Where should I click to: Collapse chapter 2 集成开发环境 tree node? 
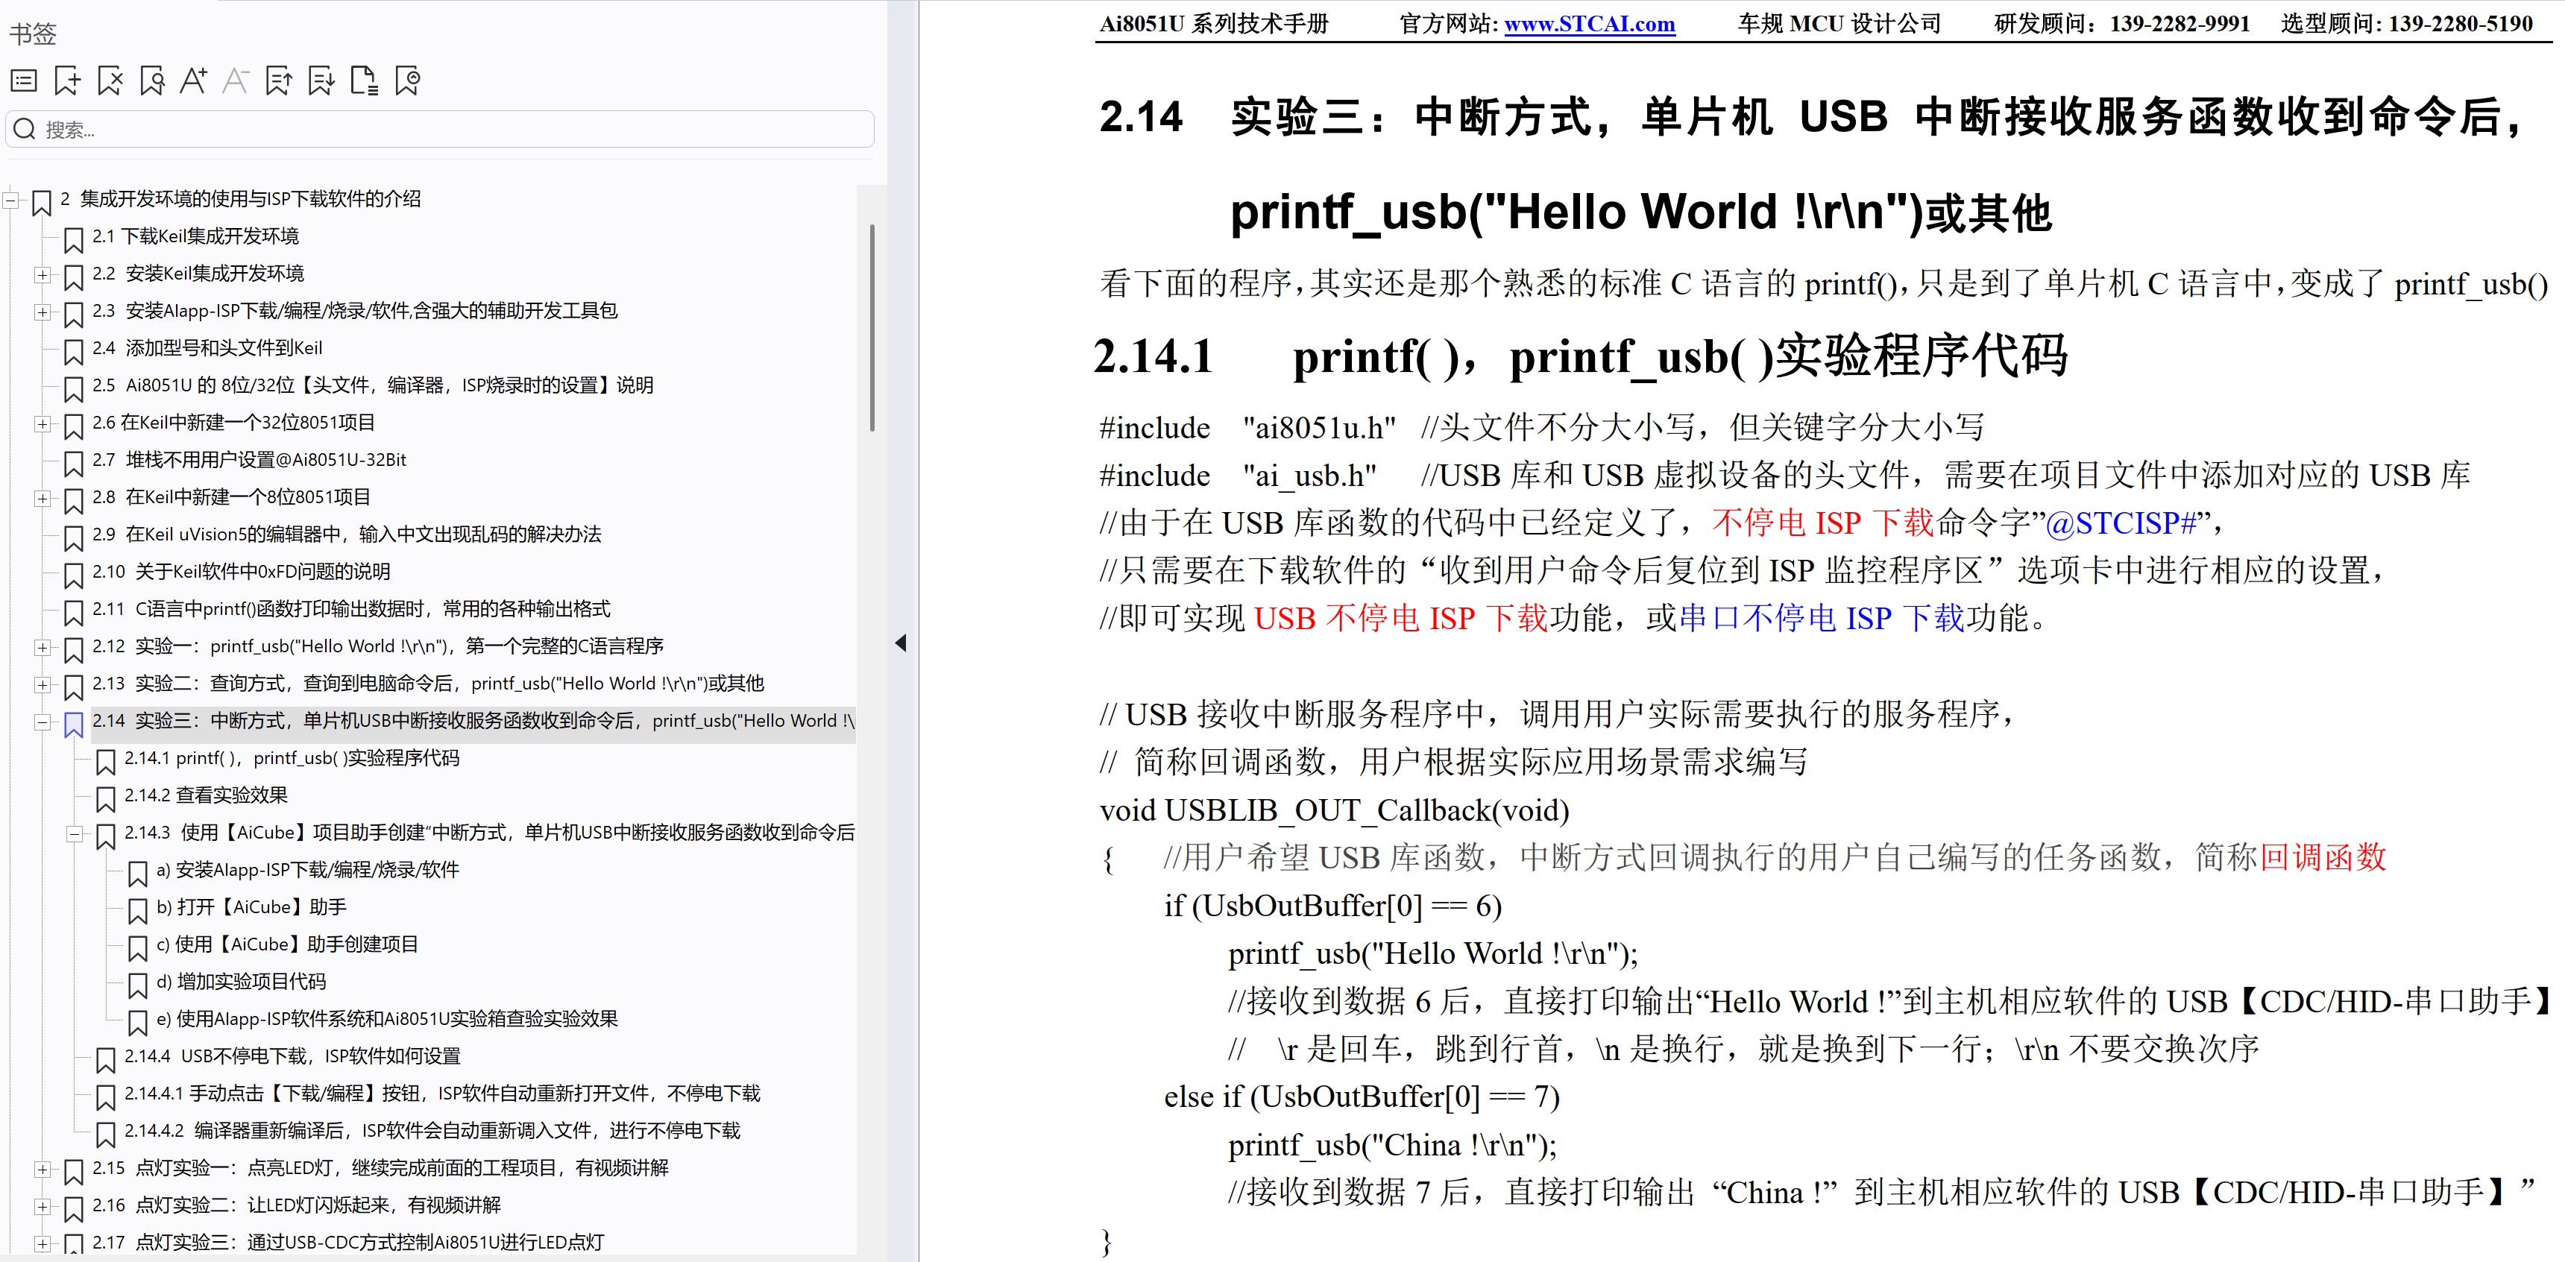[x=10, y=200]
